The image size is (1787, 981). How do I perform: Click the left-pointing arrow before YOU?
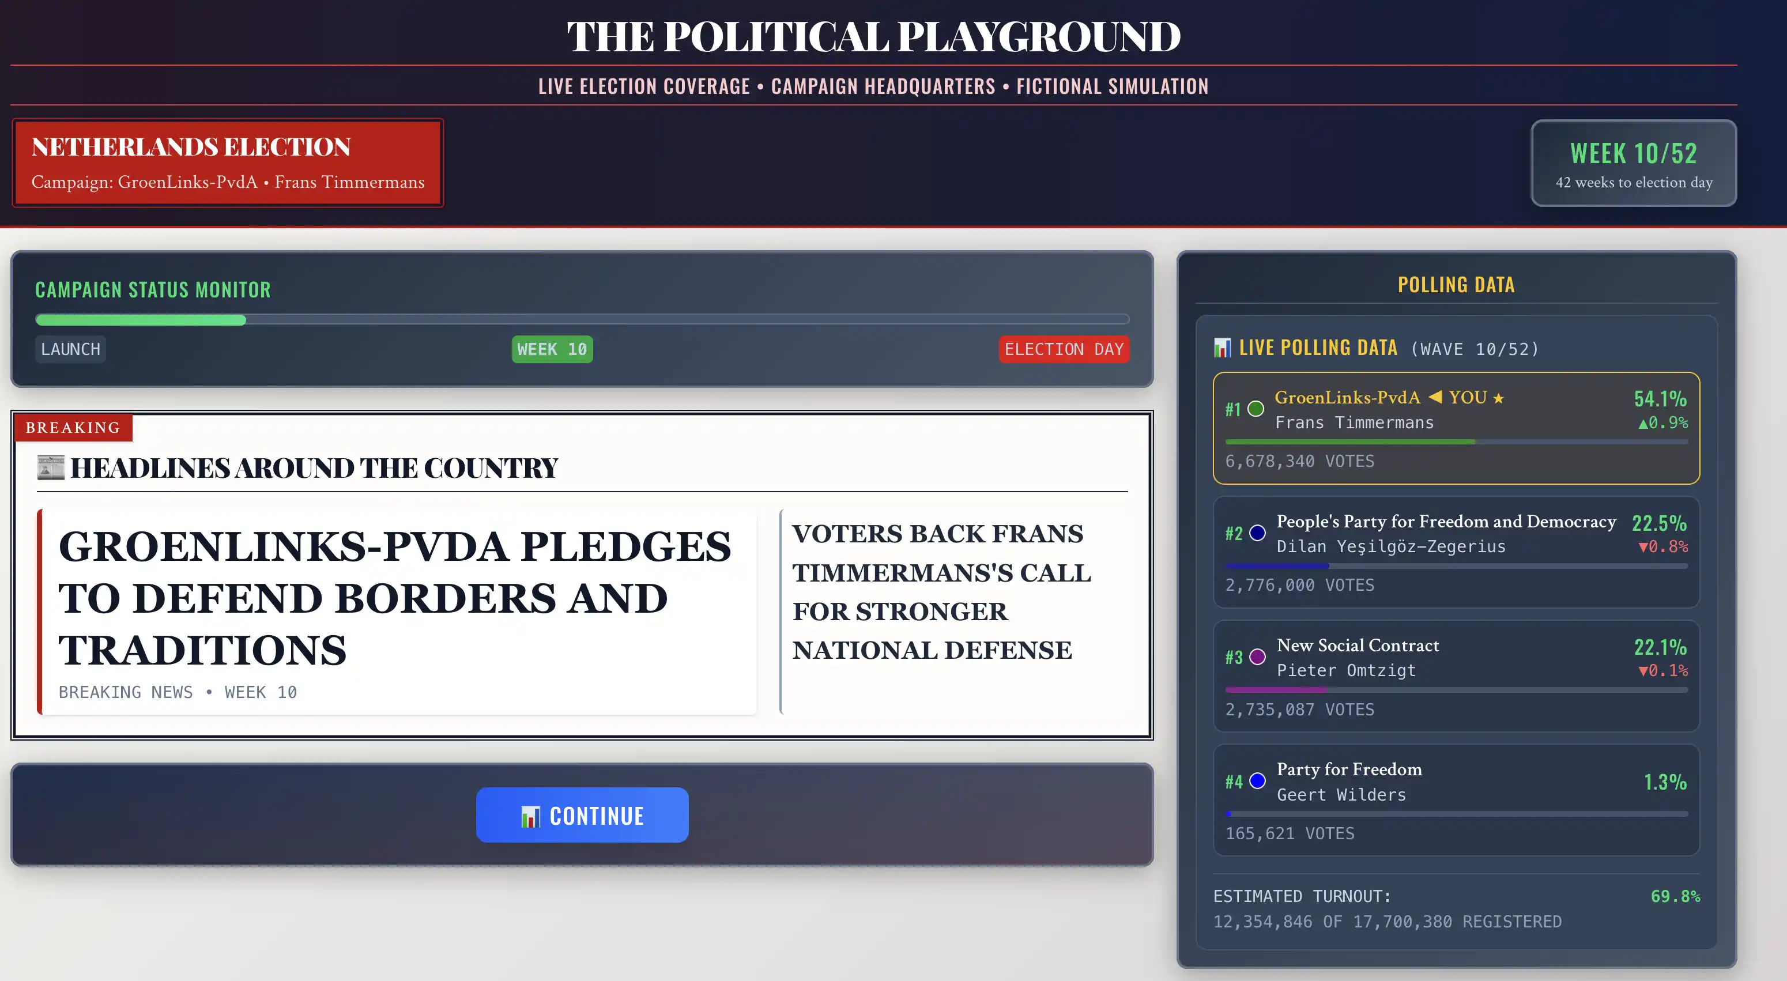click(x=1435, y=397)
